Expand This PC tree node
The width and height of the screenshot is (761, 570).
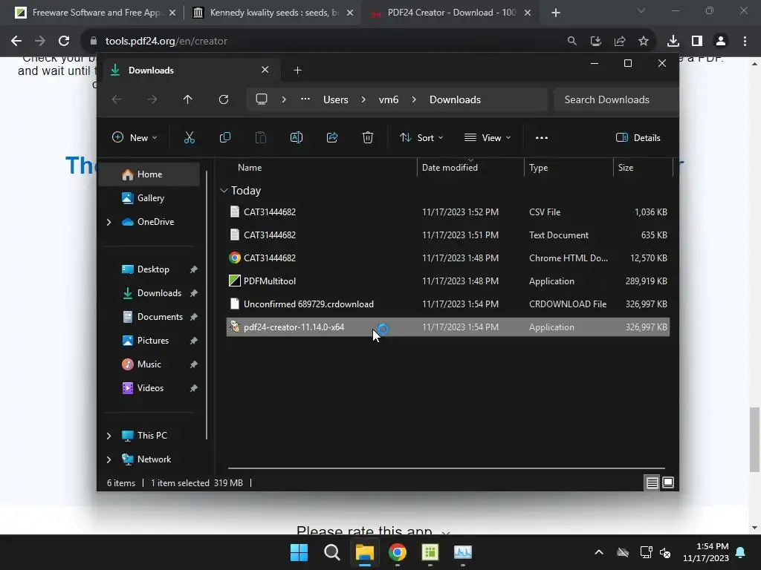pos(109,436)
